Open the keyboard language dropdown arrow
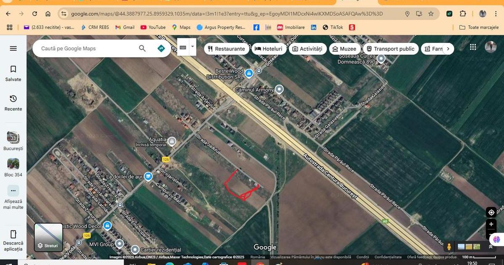Viewport: 504px width, 265px height. click(x=192, y=47)
